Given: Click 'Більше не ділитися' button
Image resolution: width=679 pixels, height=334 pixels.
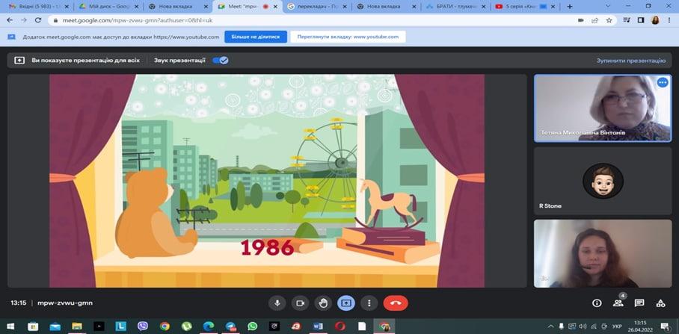Looking at the screenshot, I should coord(266,37).
